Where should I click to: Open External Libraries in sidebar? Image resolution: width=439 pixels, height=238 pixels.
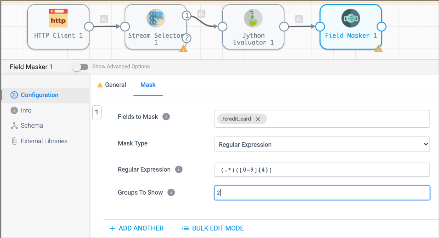[44, 141]
